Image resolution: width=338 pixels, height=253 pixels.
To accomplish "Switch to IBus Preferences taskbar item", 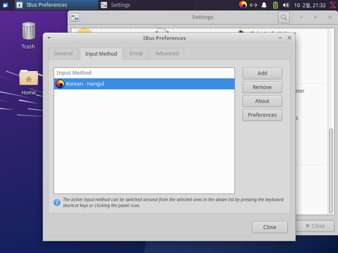I will 57,5.
